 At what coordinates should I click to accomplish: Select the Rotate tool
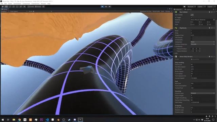pyautogui.click(x=10, y=6)
